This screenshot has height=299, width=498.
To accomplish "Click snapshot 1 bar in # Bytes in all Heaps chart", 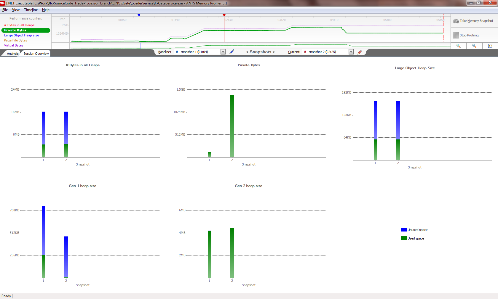I will coord(44,134).
